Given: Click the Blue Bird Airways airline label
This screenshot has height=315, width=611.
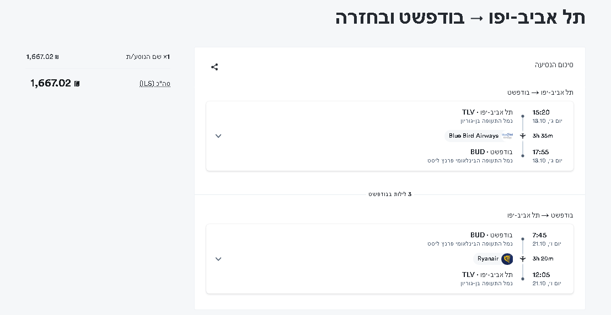Looking at the screenshot, I should [x=473, y=136].
